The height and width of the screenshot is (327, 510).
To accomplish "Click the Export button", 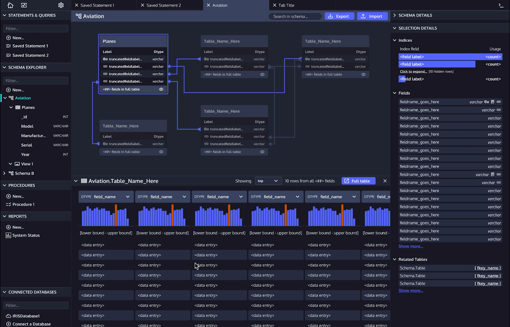I will 339,16.
